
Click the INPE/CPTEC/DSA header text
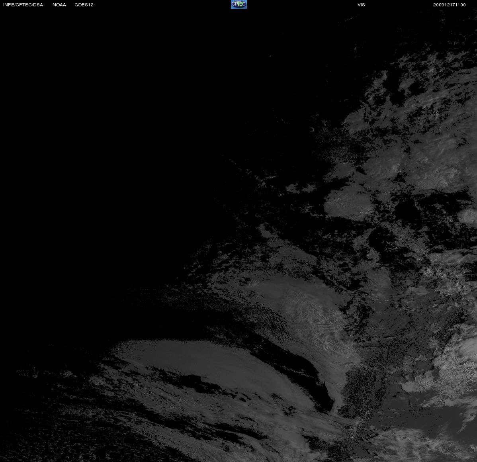point(23,5)
